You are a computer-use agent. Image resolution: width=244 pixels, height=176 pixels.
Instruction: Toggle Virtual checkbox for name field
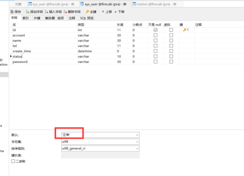171,41
